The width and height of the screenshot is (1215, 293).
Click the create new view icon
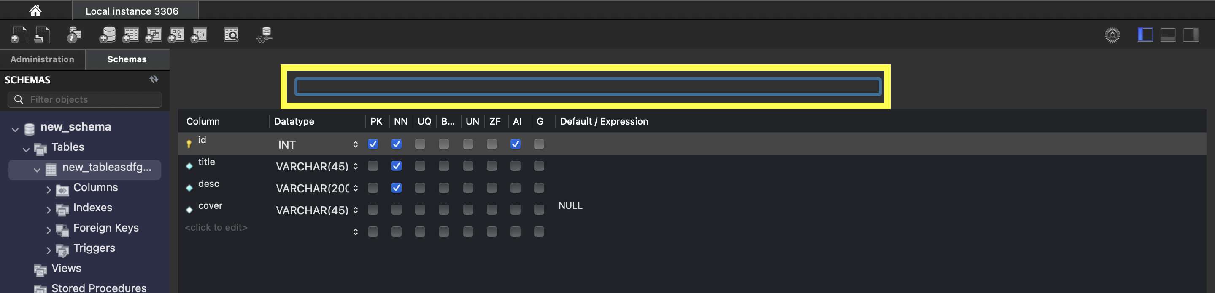(153, 35)
